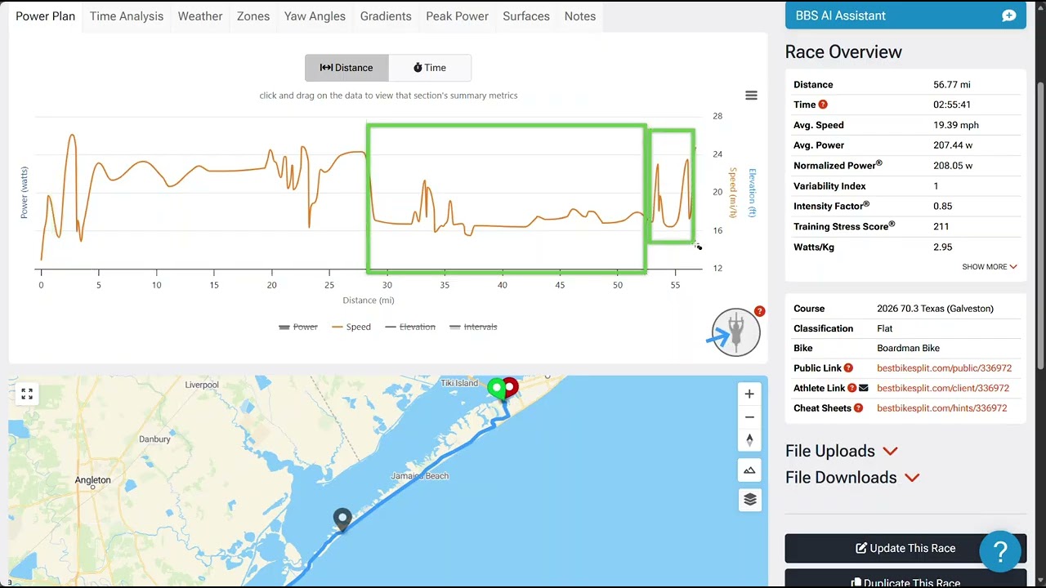
Task: Click the Watts/Kg value 2.95
Action: (943, 247)
